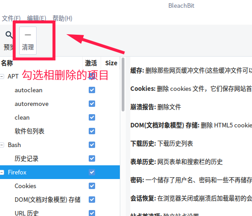Collapse the APT tree group

(x=2, y=76)
